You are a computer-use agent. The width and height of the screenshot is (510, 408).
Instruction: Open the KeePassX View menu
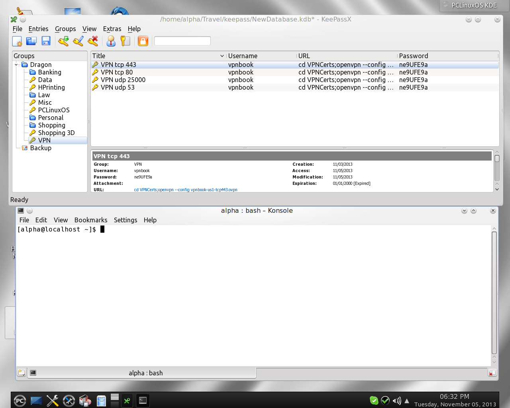pyautogui.click(x=89, y=29)
